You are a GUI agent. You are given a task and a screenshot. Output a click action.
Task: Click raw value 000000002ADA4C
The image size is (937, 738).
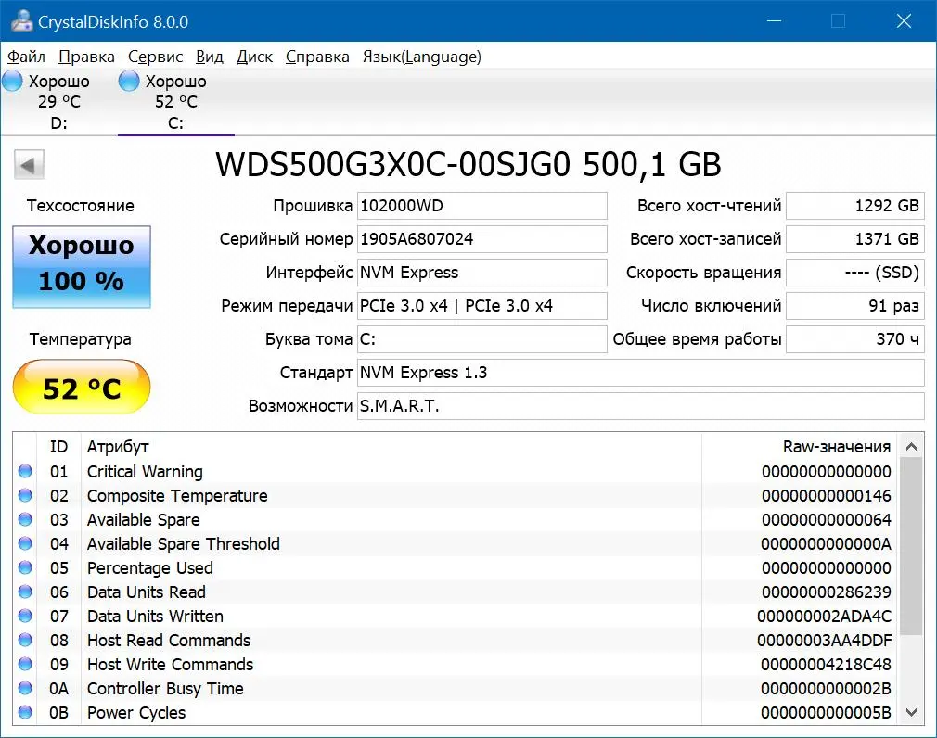tap(824, 617)
